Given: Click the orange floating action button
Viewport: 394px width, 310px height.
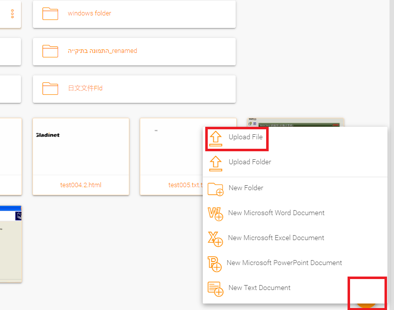Looking at the screenshot, I should [x=367, y=299].
